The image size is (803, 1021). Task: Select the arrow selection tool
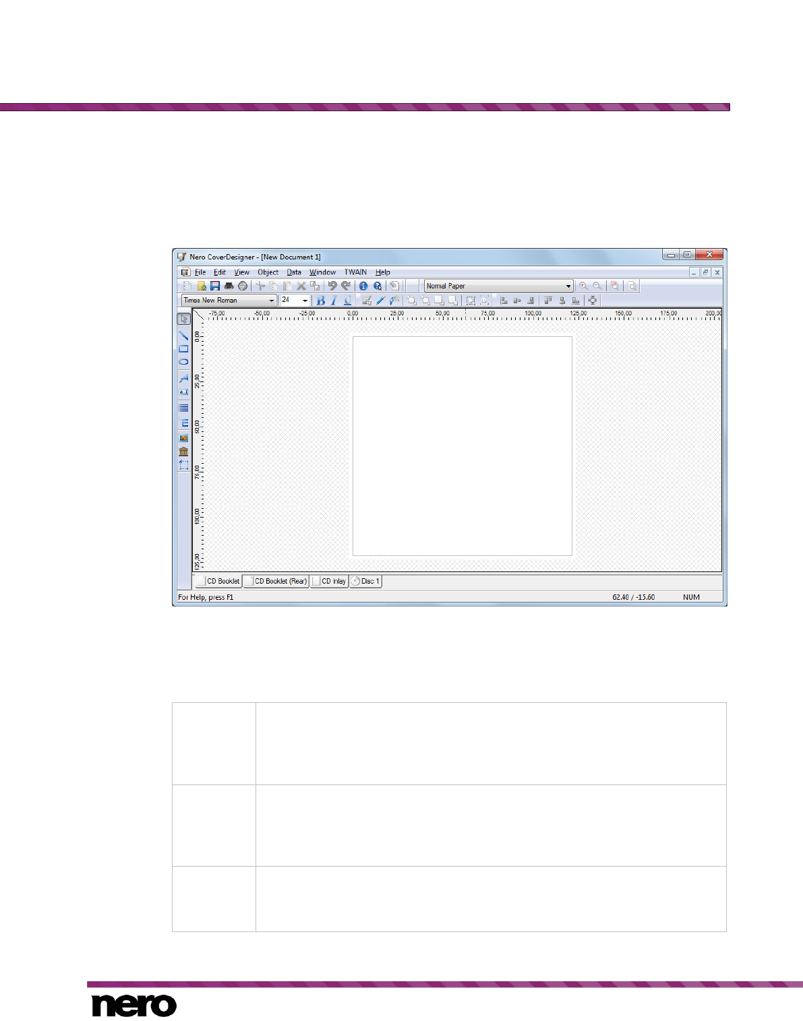pos(183,319)
